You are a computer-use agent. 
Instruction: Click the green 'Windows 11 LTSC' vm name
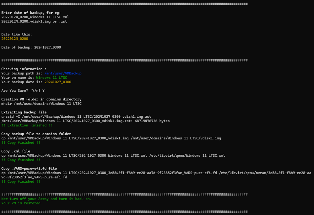point(52,78)
